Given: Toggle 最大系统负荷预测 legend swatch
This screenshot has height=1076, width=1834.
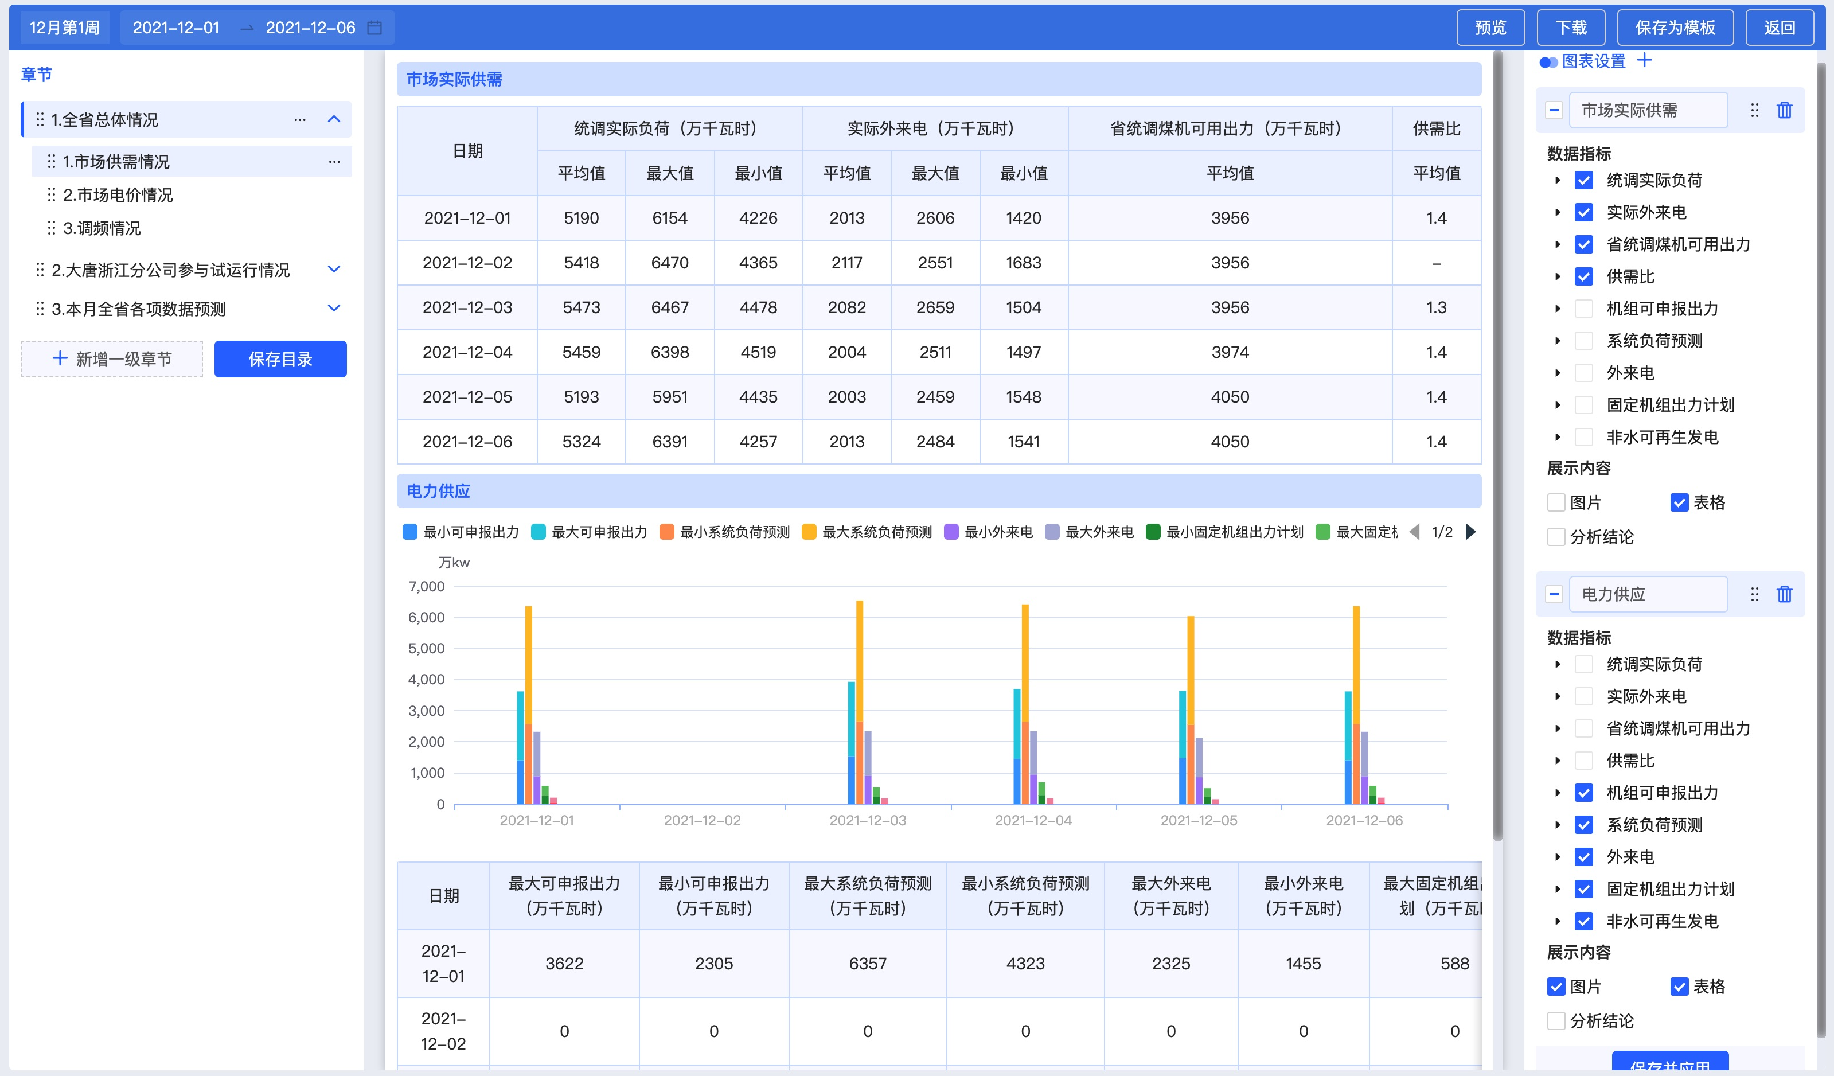Looking at the screenshot, I should click(x=809, y=532).
